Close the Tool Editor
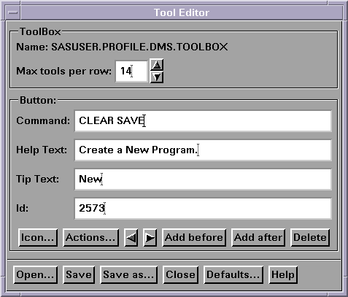Image resolution: width=348 pixels, height=297 pixels. tap(181, 274)
